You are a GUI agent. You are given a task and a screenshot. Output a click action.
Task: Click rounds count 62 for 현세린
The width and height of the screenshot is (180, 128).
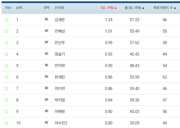(x=165, y=77)
